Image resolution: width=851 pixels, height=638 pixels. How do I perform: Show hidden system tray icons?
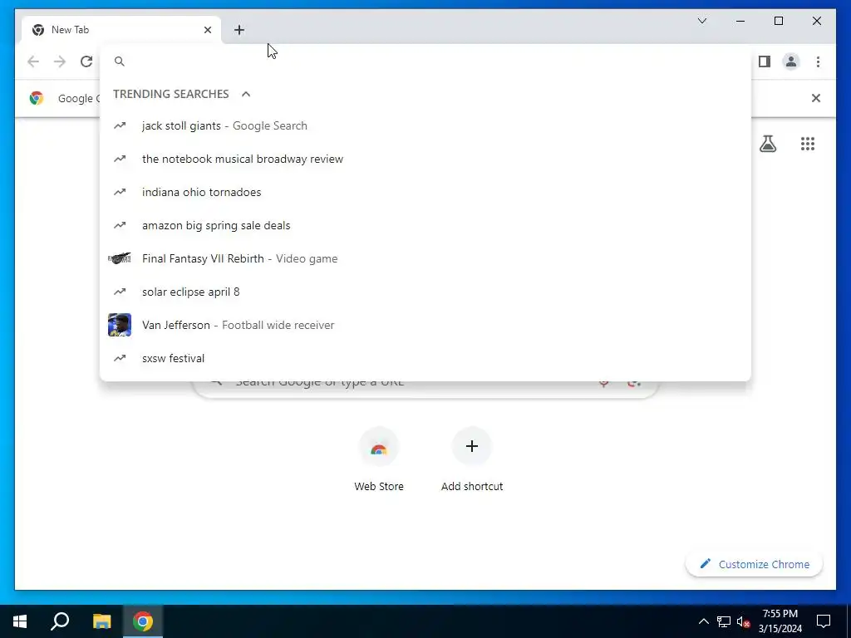[x=703, y=621]
